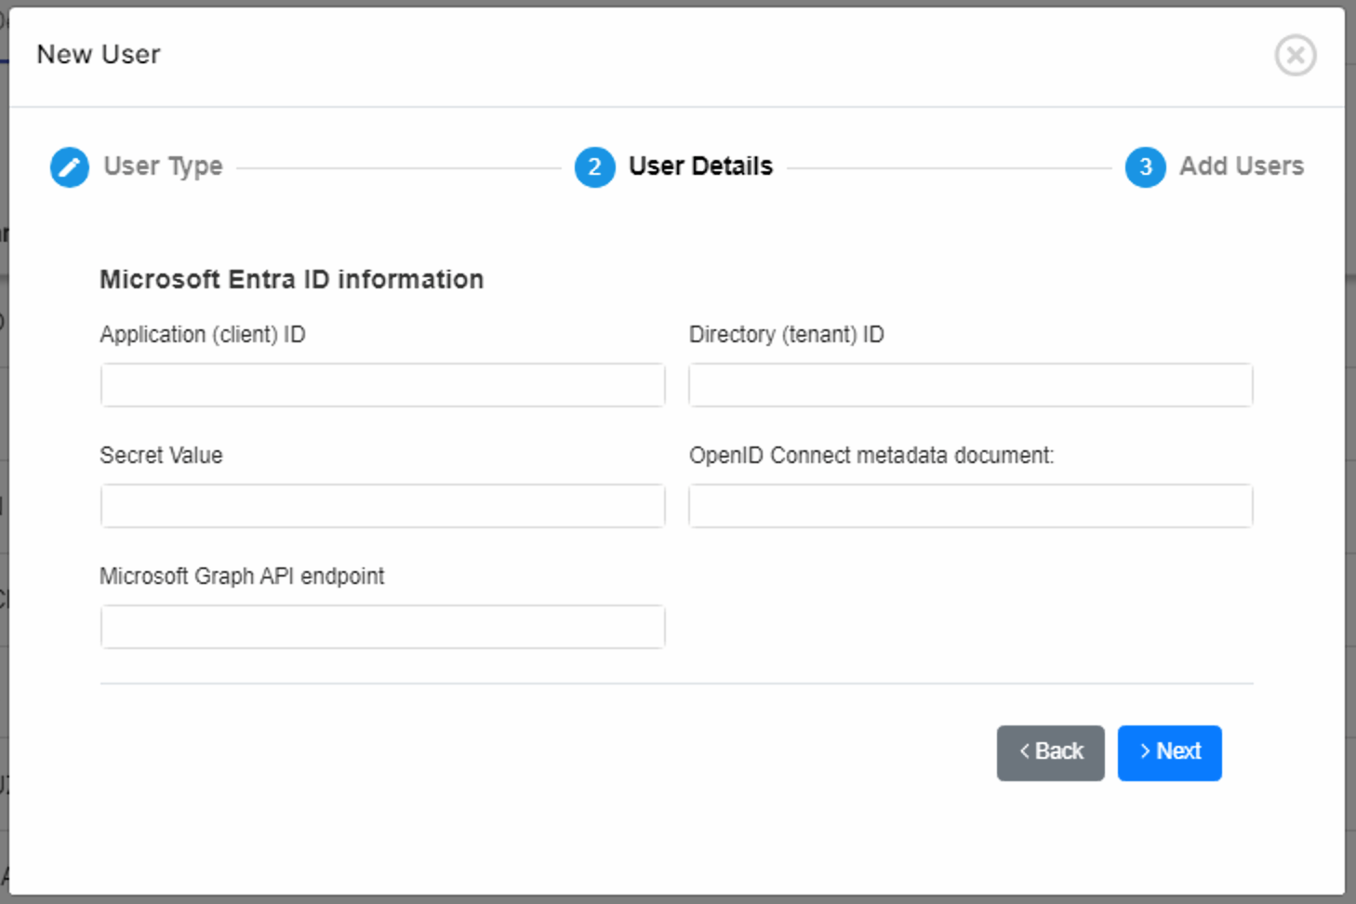Click into the Directory (tenant) ID field
Screen dimensions: 1356x904
tap(970, 385)
